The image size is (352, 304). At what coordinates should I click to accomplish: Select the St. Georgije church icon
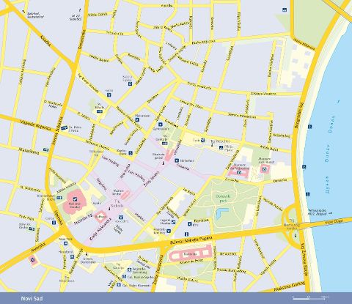pyautogui.click(x=165, y=143)
